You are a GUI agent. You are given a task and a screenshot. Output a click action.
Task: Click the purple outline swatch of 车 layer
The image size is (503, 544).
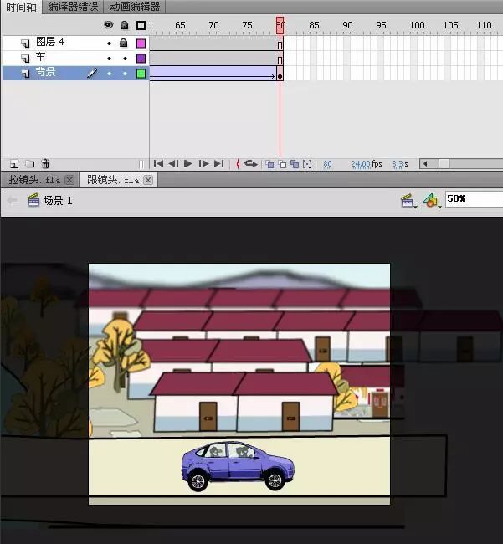pyautogui.click(x=141, y=59)
